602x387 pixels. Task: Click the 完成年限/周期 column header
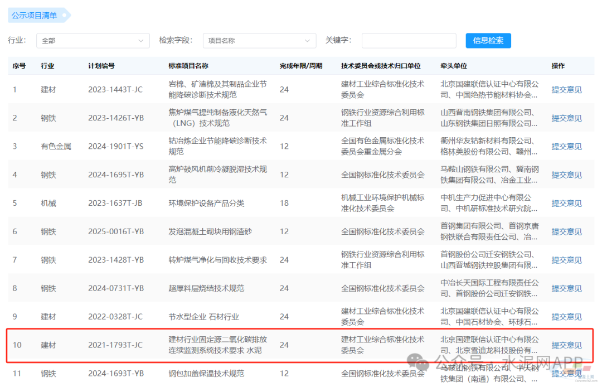click(301, 66)
